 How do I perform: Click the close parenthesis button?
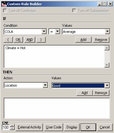[x=41, y=40]
